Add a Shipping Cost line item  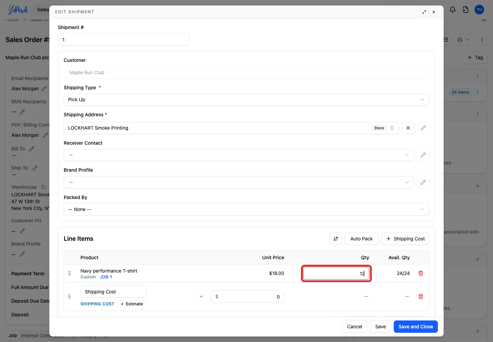[x=405, y=239]
